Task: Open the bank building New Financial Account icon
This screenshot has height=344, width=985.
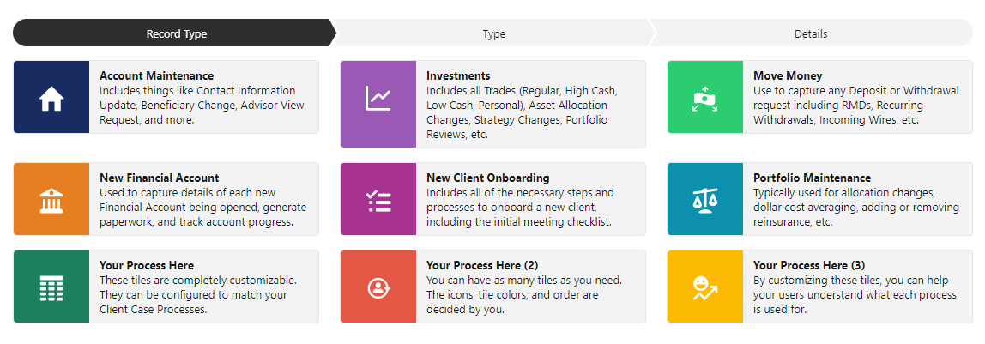Action: point(51,201)
